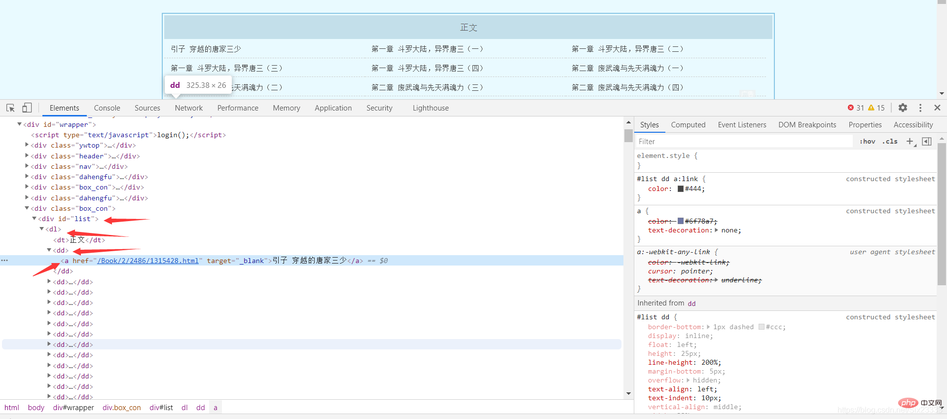The image size is (947, 419).
Task: Toggle the computed styles sidebar icon
Action: tap(927, 142)
